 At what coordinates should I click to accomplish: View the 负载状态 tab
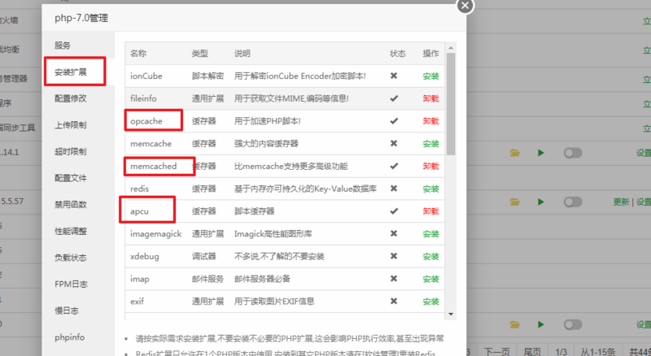point(71,258)
